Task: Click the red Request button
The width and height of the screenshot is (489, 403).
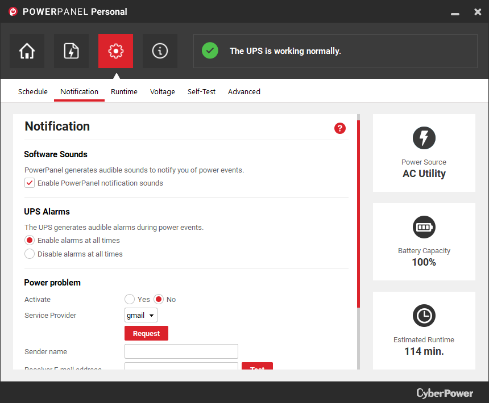Action: pyautogui.click(x=146, y=333)
